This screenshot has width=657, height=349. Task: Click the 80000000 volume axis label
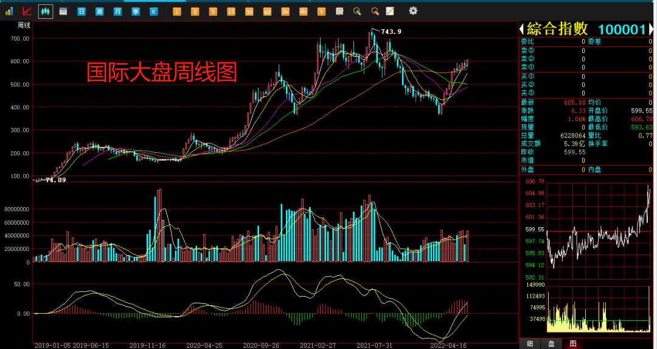pyautogui.click(x=17, y=209)
